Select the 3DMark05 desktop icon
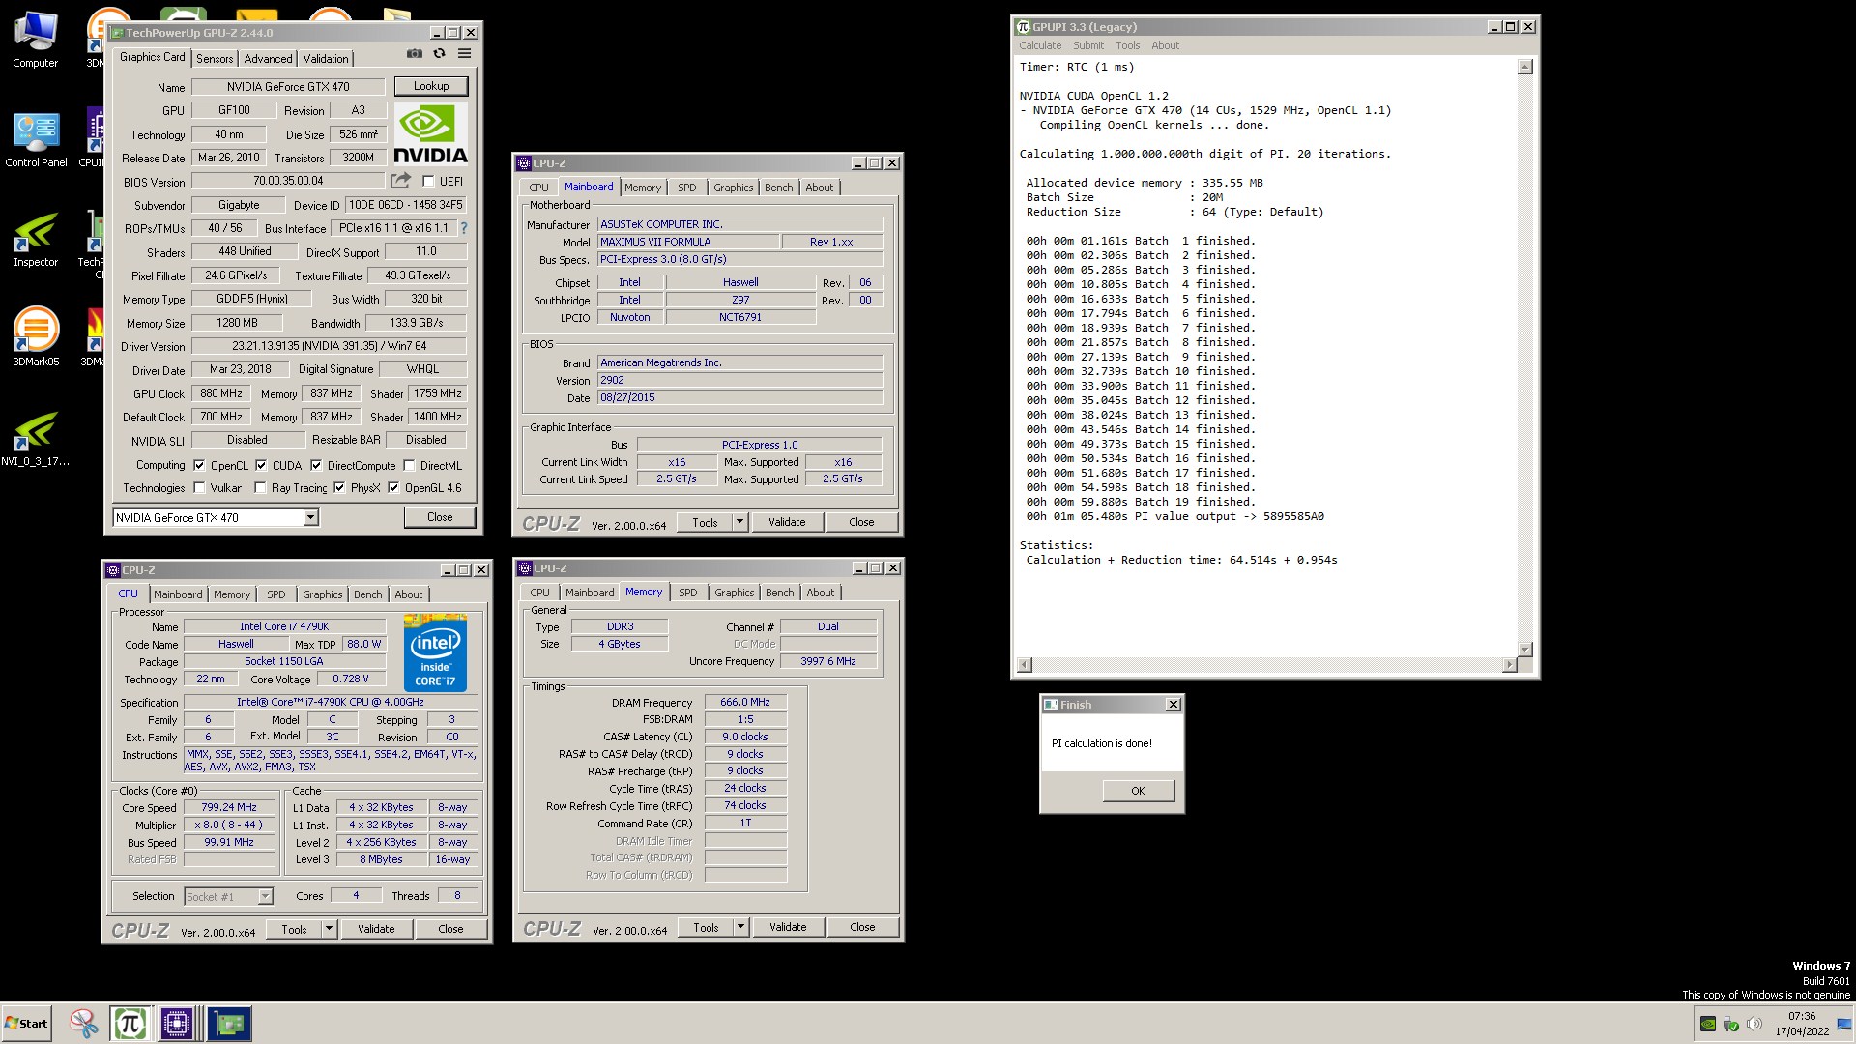This screenshot has height=1044, width=1856. tap(36, 336)
